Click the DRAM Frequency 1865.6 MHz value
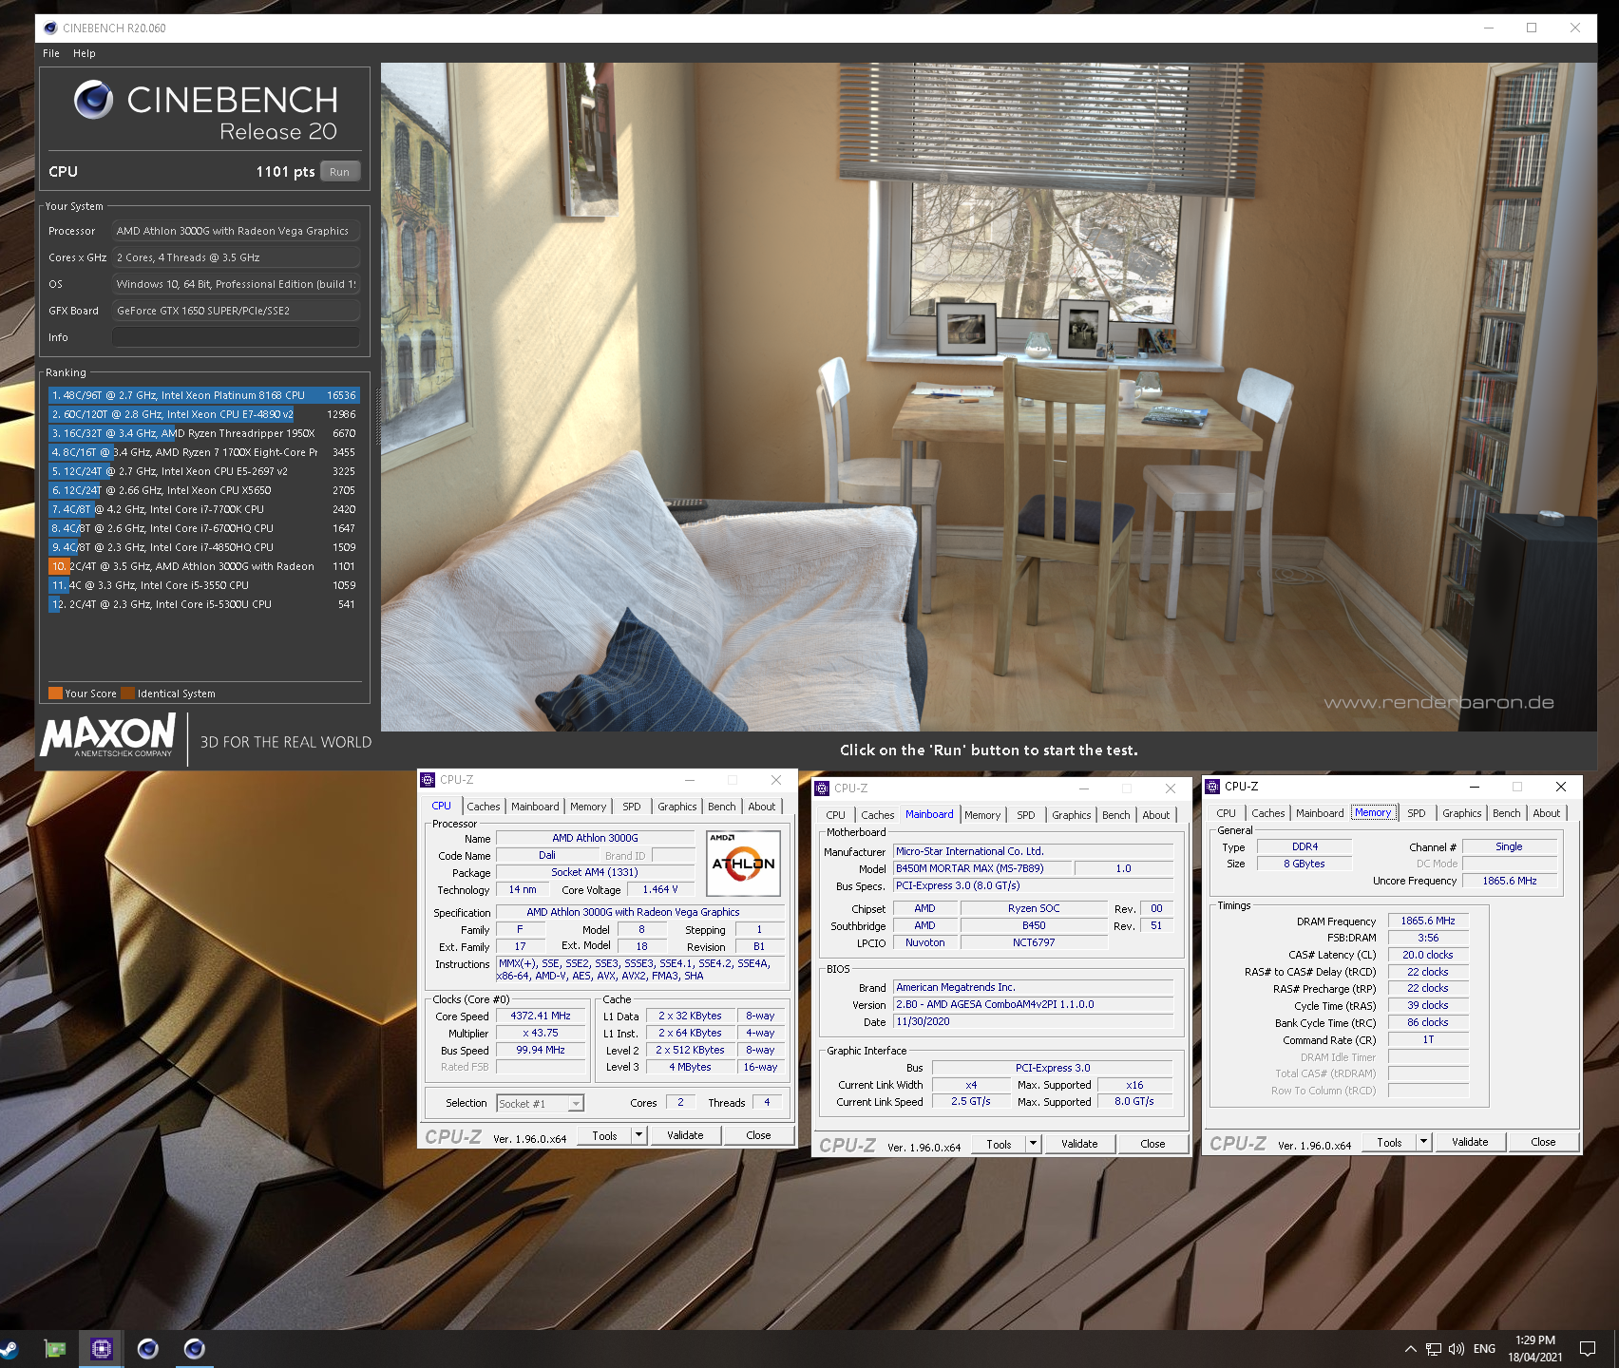 [1428, 921]
